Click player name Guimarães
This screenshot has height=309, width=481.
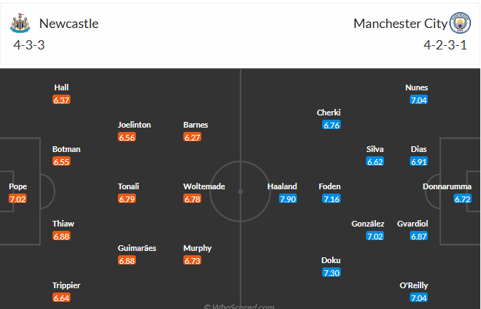[x=137, y=248]
